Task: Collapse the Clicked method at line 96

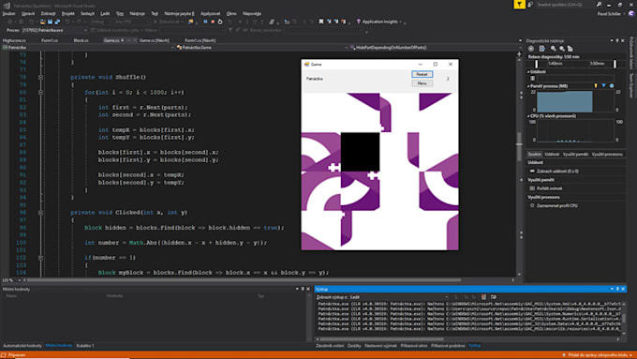Action: click(x=40, y=212)
